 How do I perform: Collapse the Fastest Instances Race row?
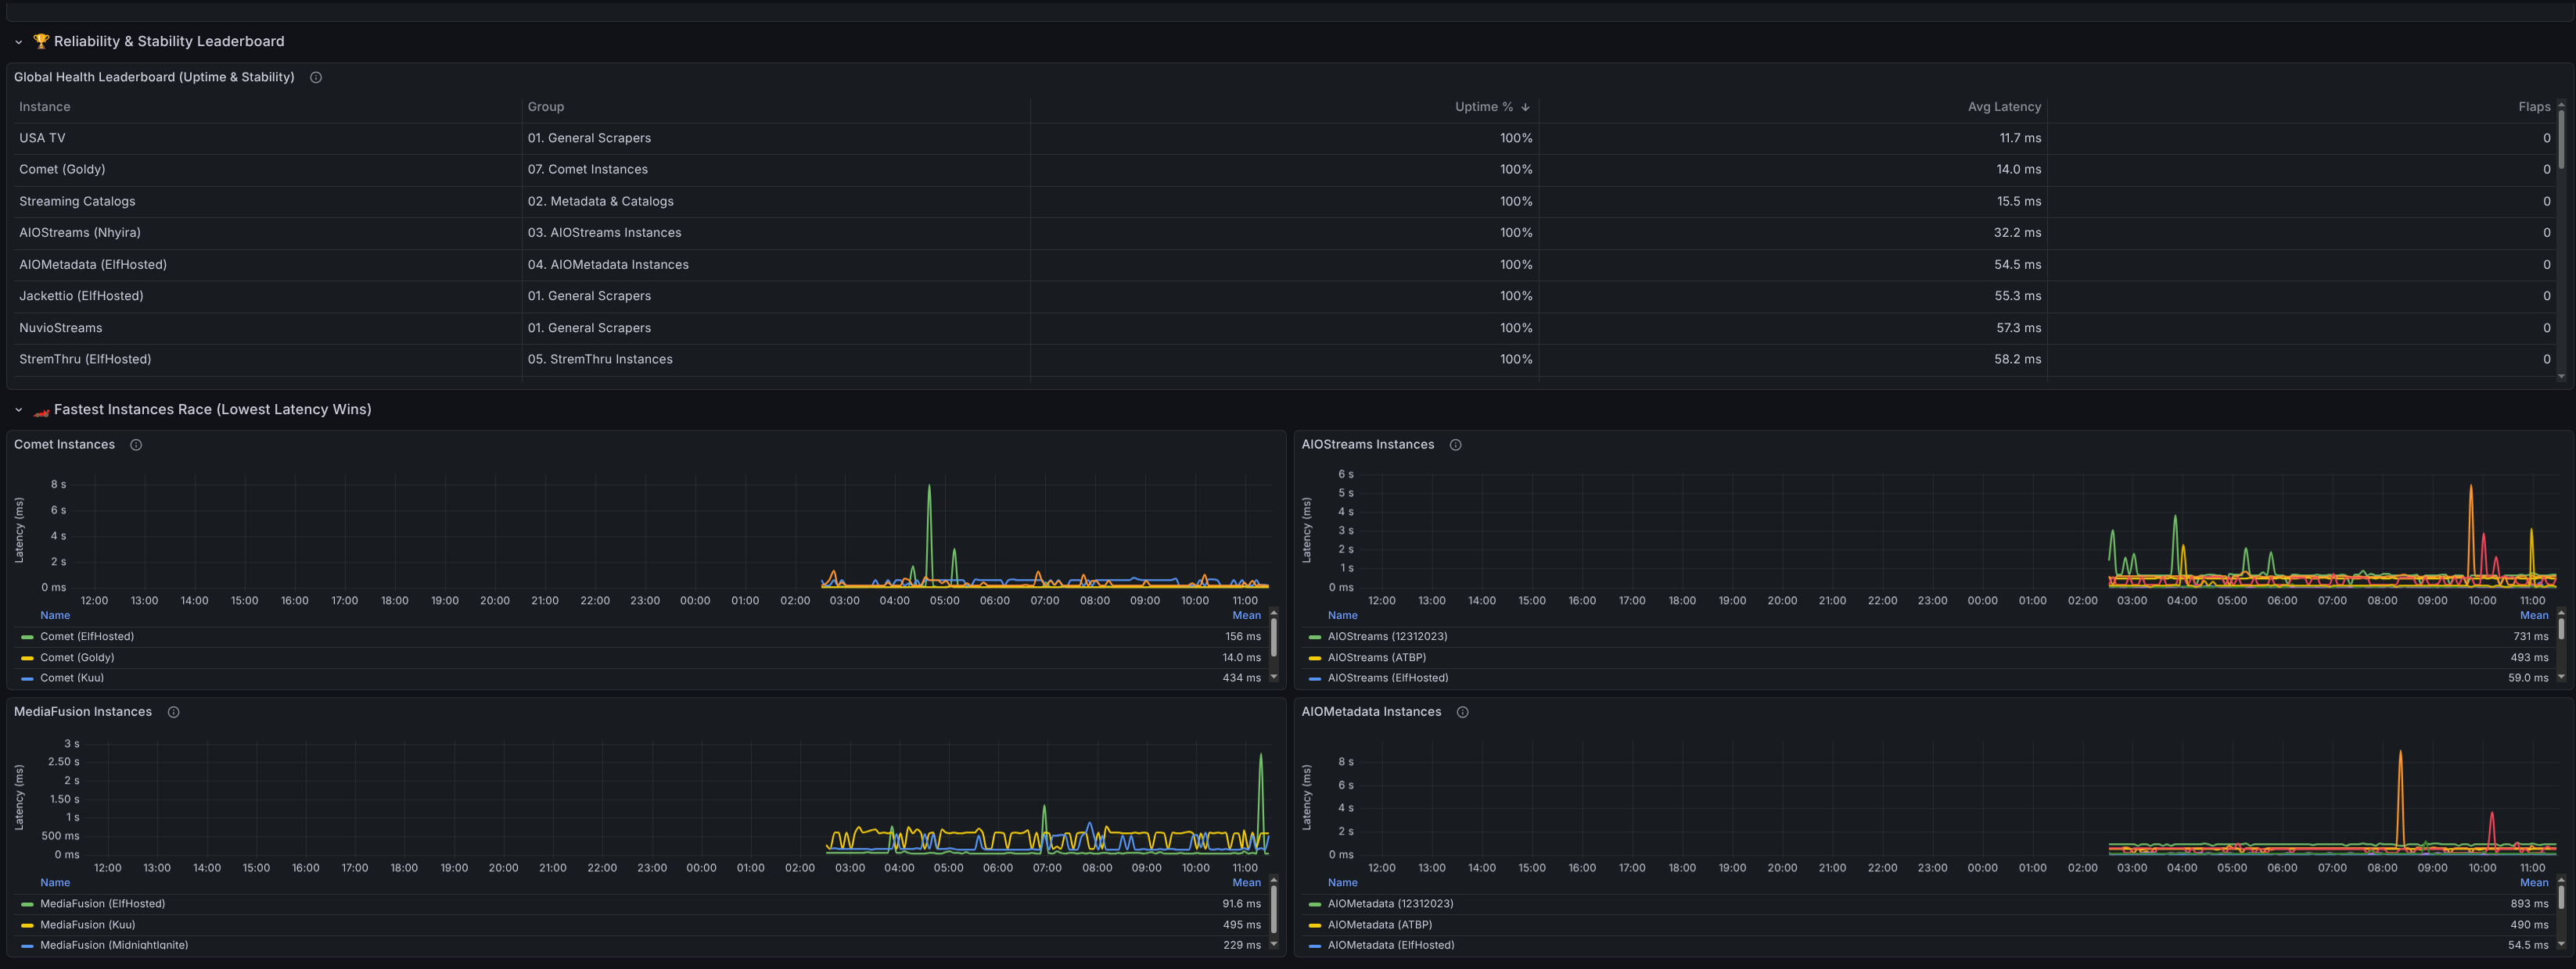pos(18,409)
